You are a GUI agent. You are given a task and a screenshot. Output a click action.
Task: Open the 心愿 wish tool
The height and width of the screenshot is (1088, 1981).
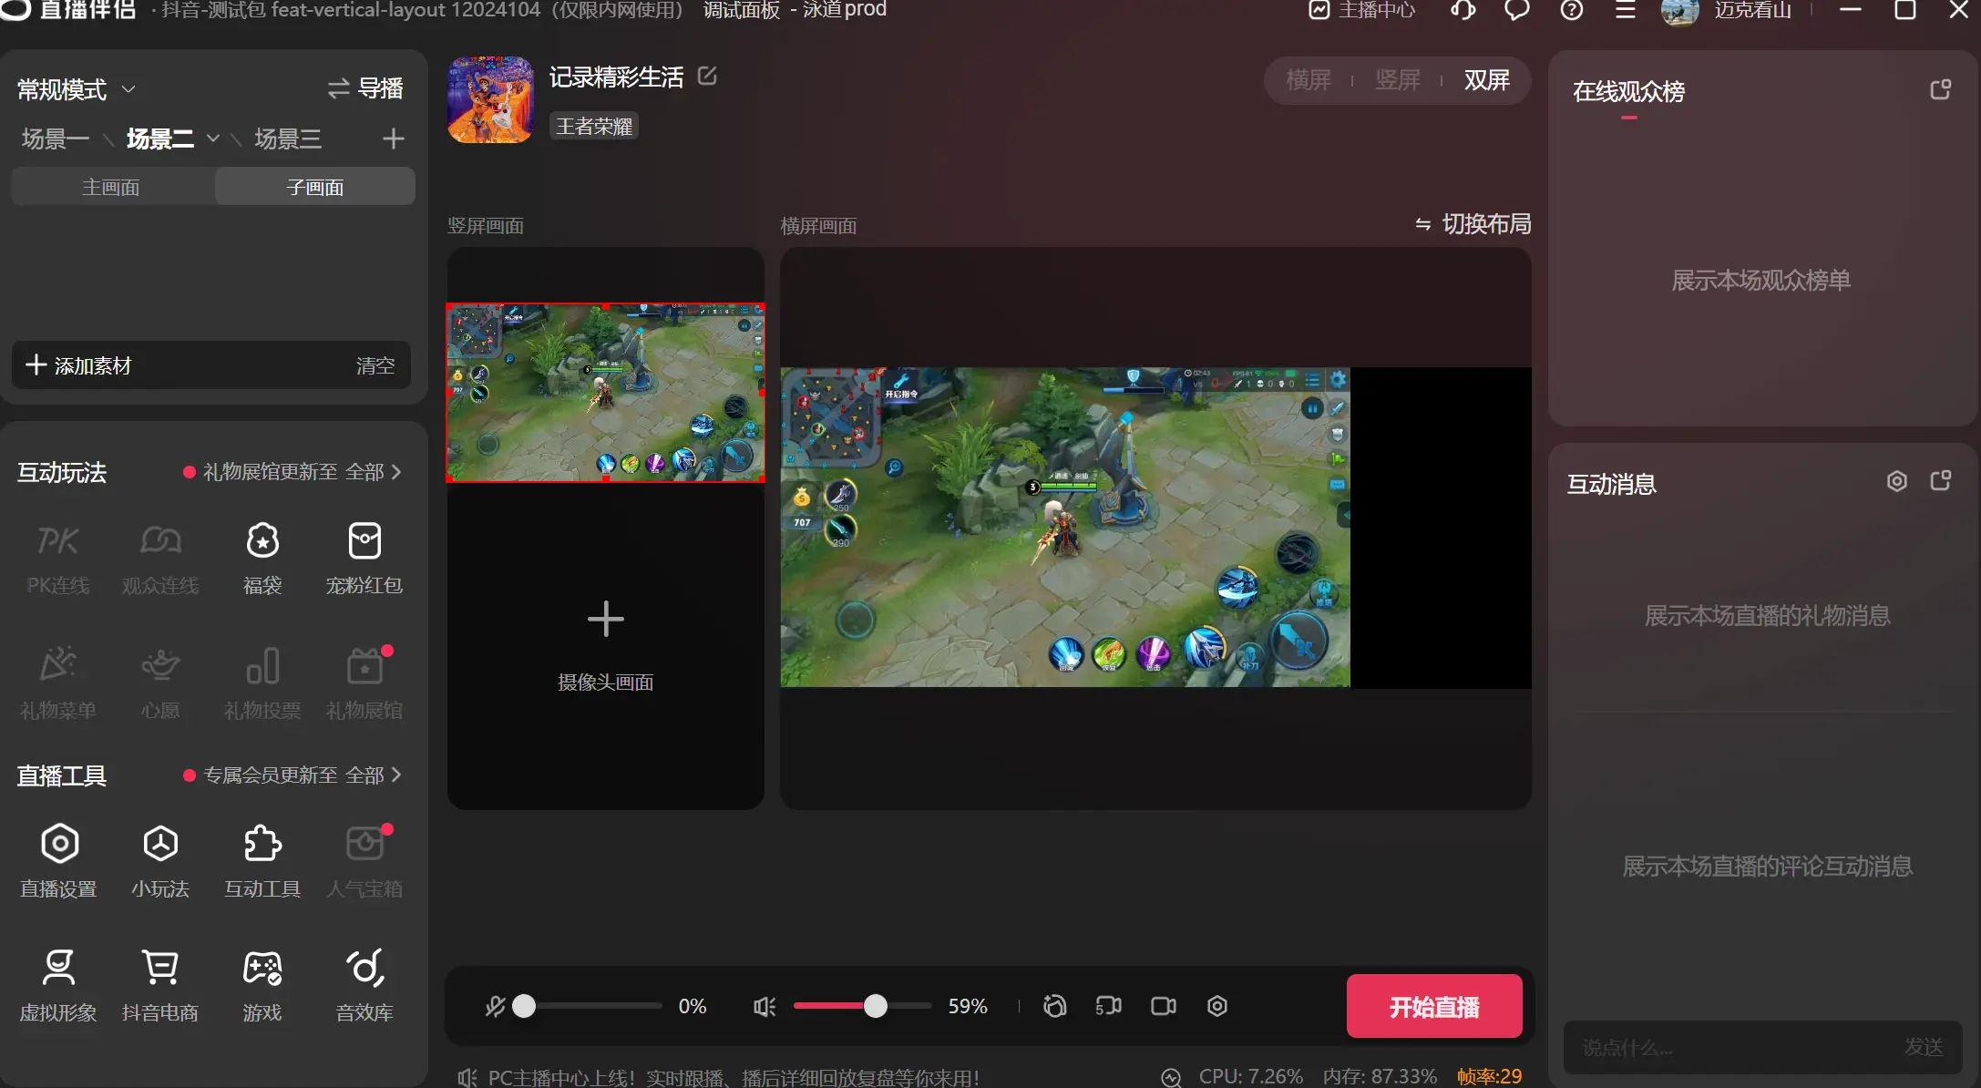click(160, 683)
